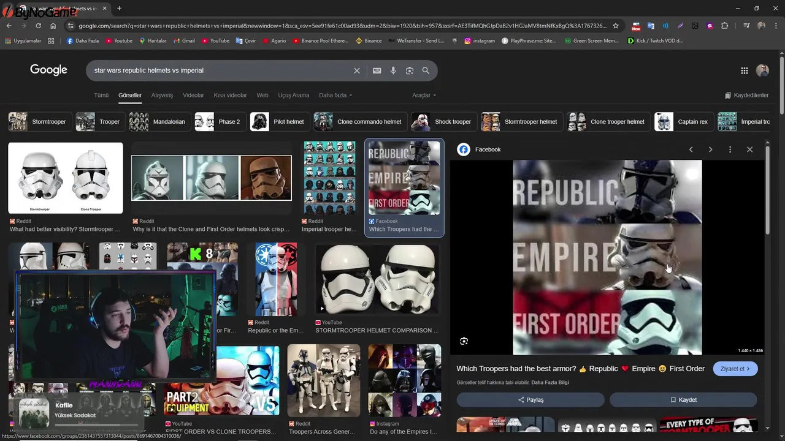785x441 pixels.
Task: Open a new browser tab
Action: click(x=119, y=9)
